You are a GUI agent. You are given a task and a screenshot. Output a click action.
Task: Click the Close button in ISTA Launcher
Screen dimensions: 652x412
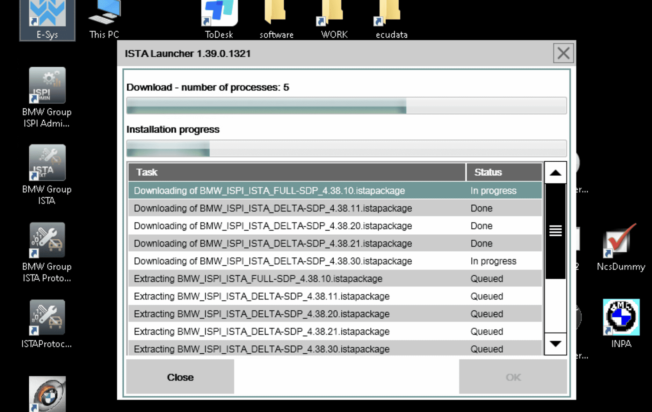click(180, 377)
